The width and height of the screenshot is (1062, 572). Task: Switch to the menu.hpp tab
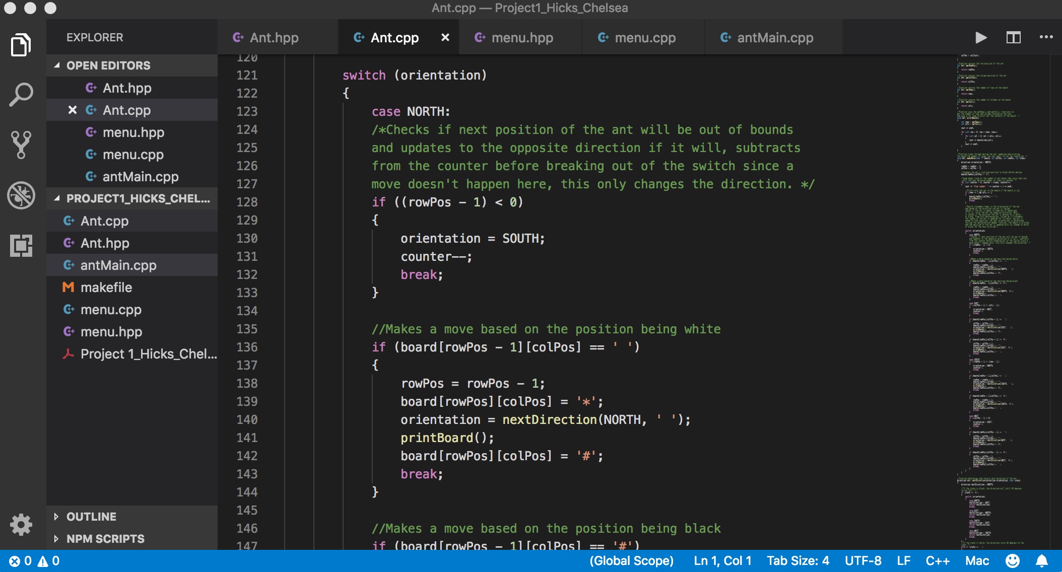point(521,38)
